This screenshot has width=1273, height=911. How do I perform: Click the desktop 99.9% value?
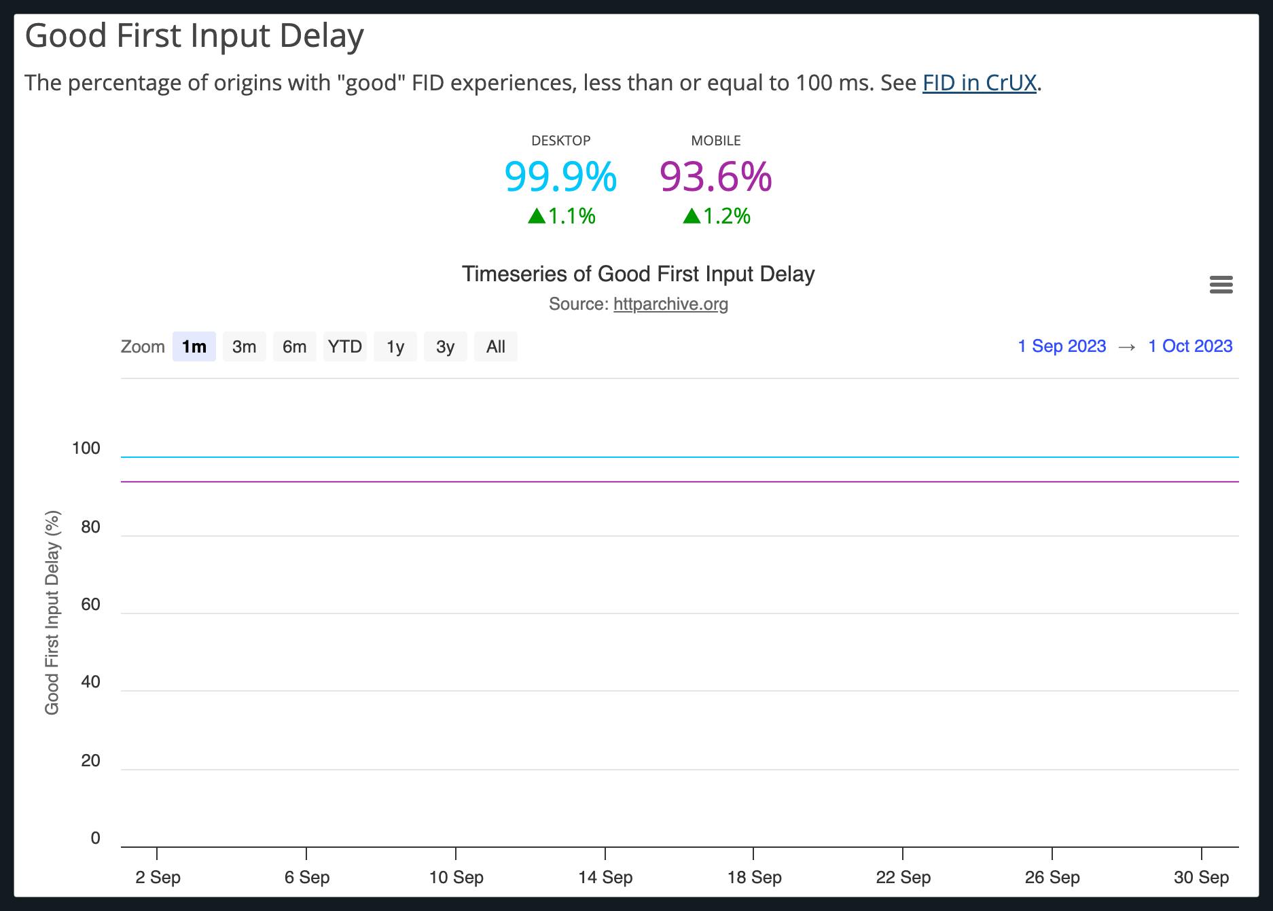coord(560,177)
